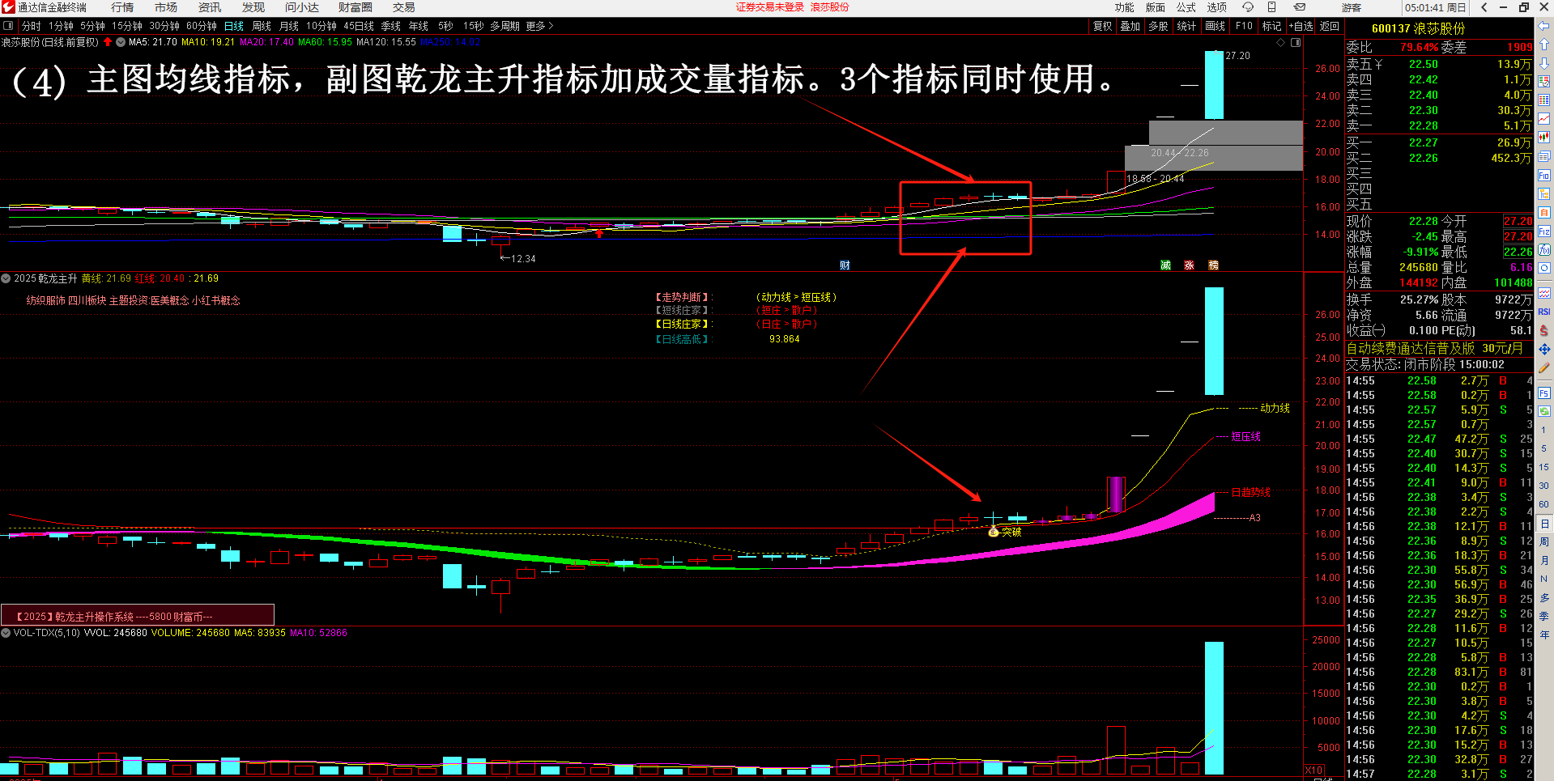Switch to 15分钟 chart period
The image size is (1554, 781).
127,26
